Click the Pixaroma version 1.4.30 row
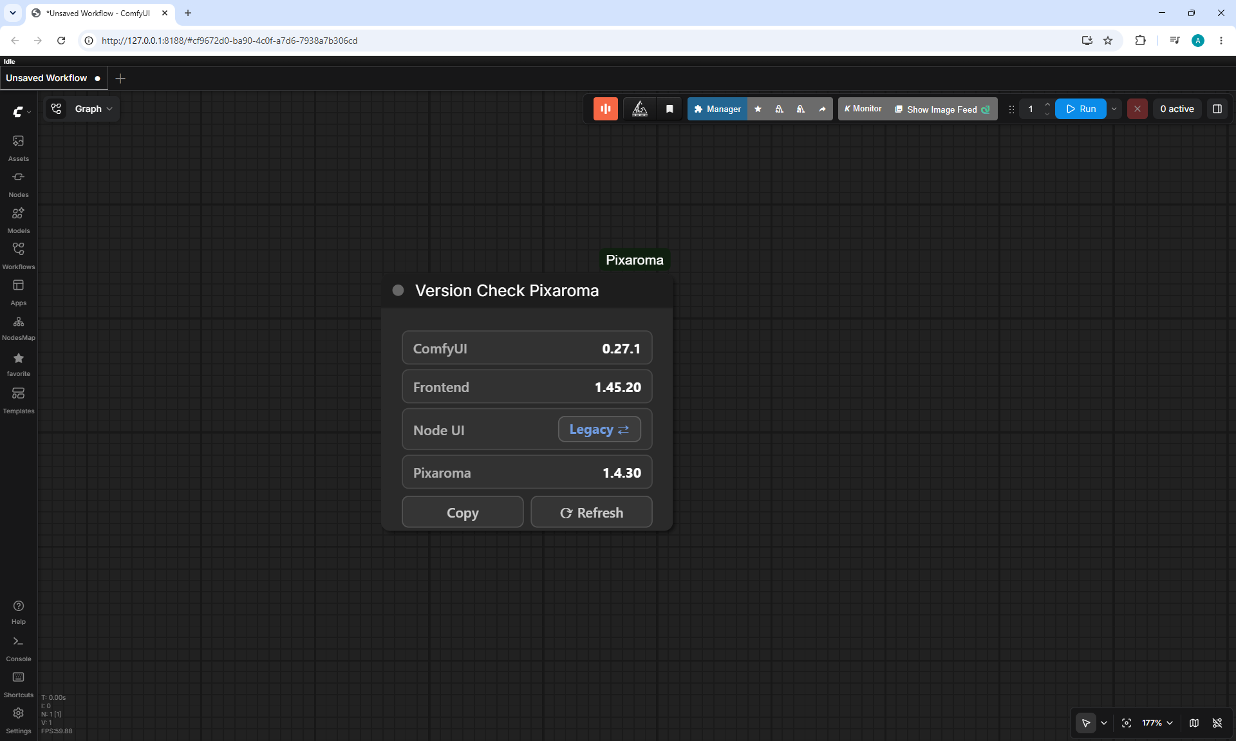The image size is (1236, 741). click(527, 473)
